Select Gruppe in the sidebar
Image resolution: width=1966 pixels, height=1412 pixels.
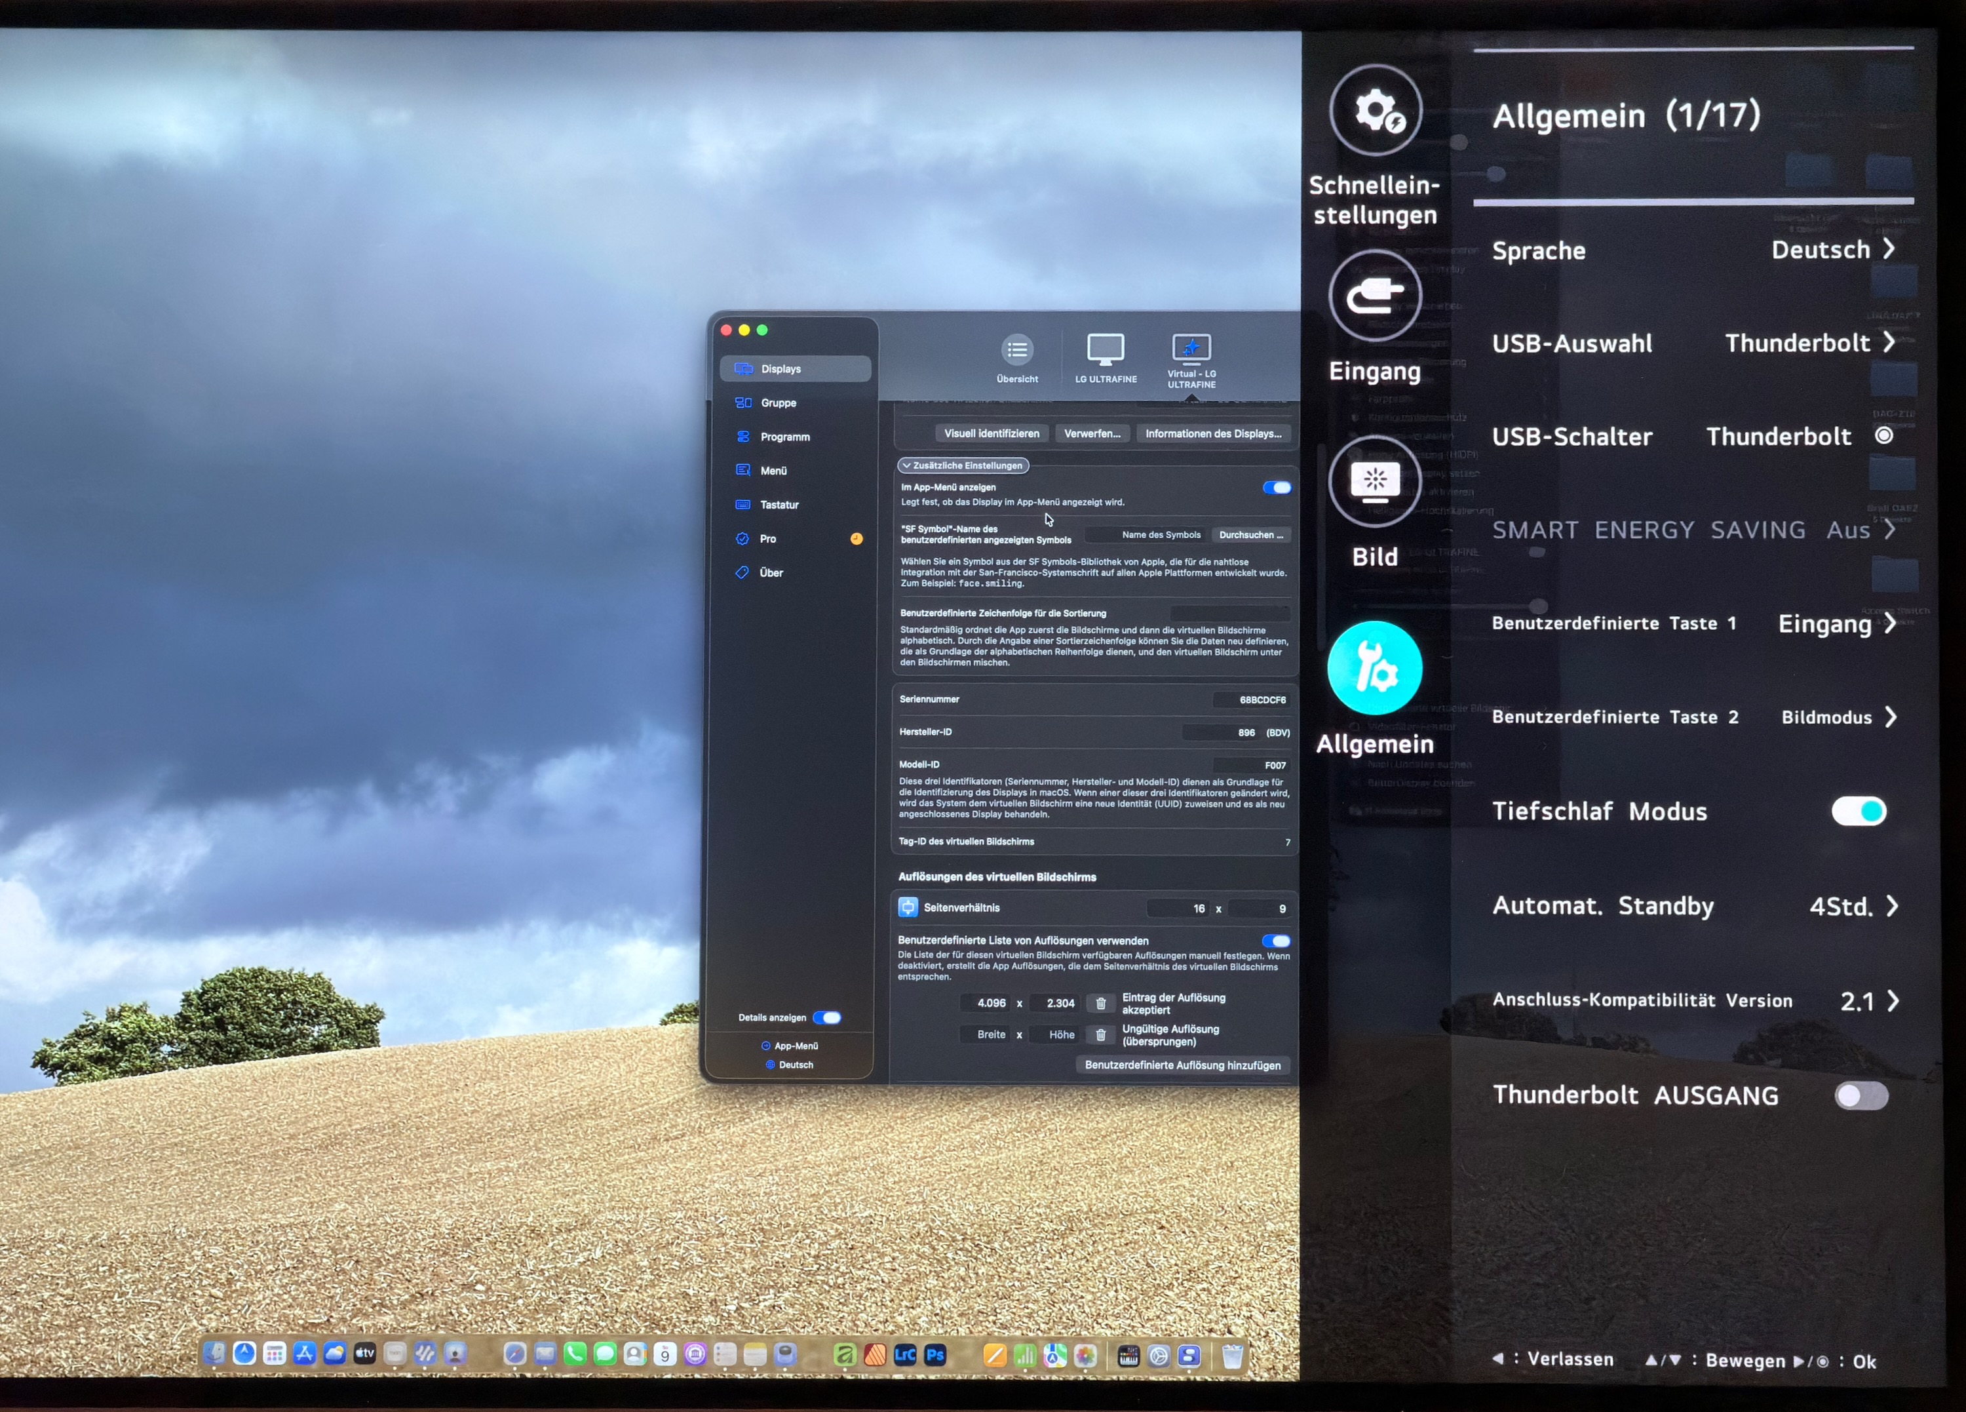778,403
